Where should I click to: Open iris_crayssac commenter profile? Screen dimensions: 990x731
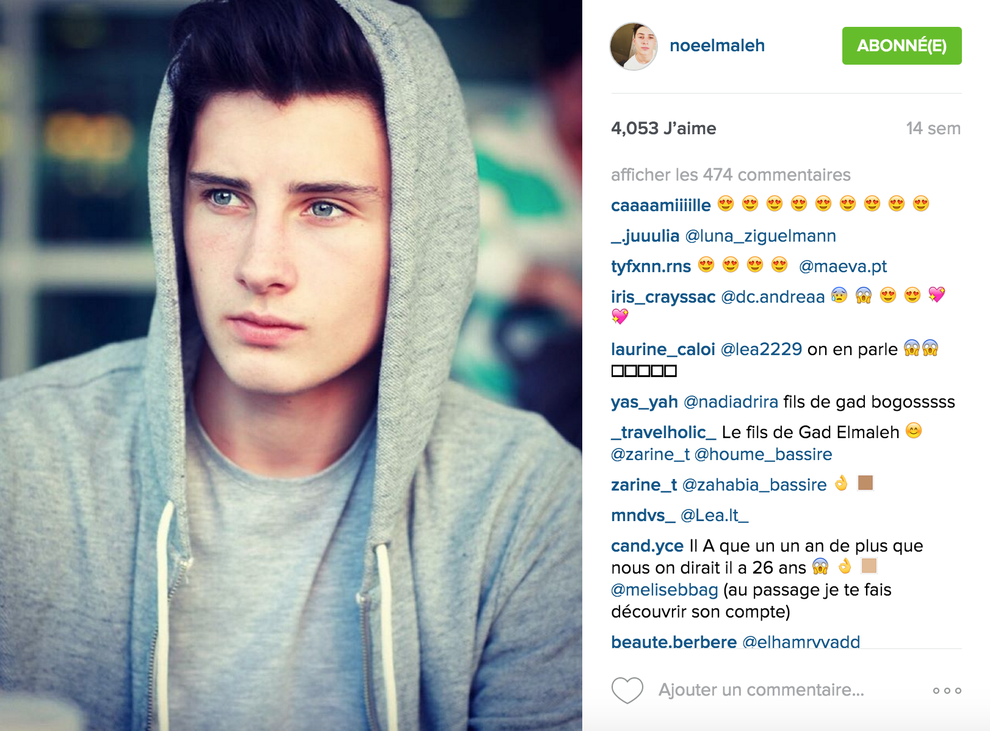pos(663,297)
